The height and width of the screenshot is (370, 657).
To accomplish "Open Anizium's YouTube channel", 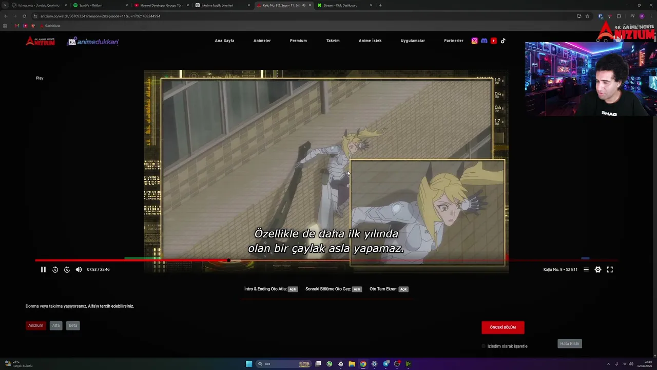I will [x=494, y=41].
